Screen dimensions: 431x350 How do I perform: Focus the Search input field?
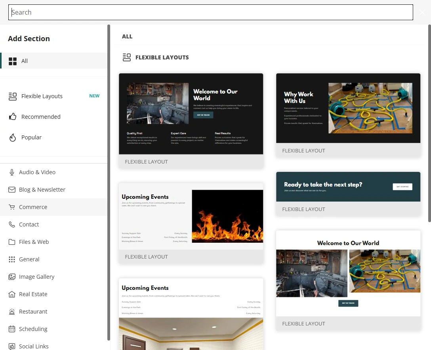211,12
